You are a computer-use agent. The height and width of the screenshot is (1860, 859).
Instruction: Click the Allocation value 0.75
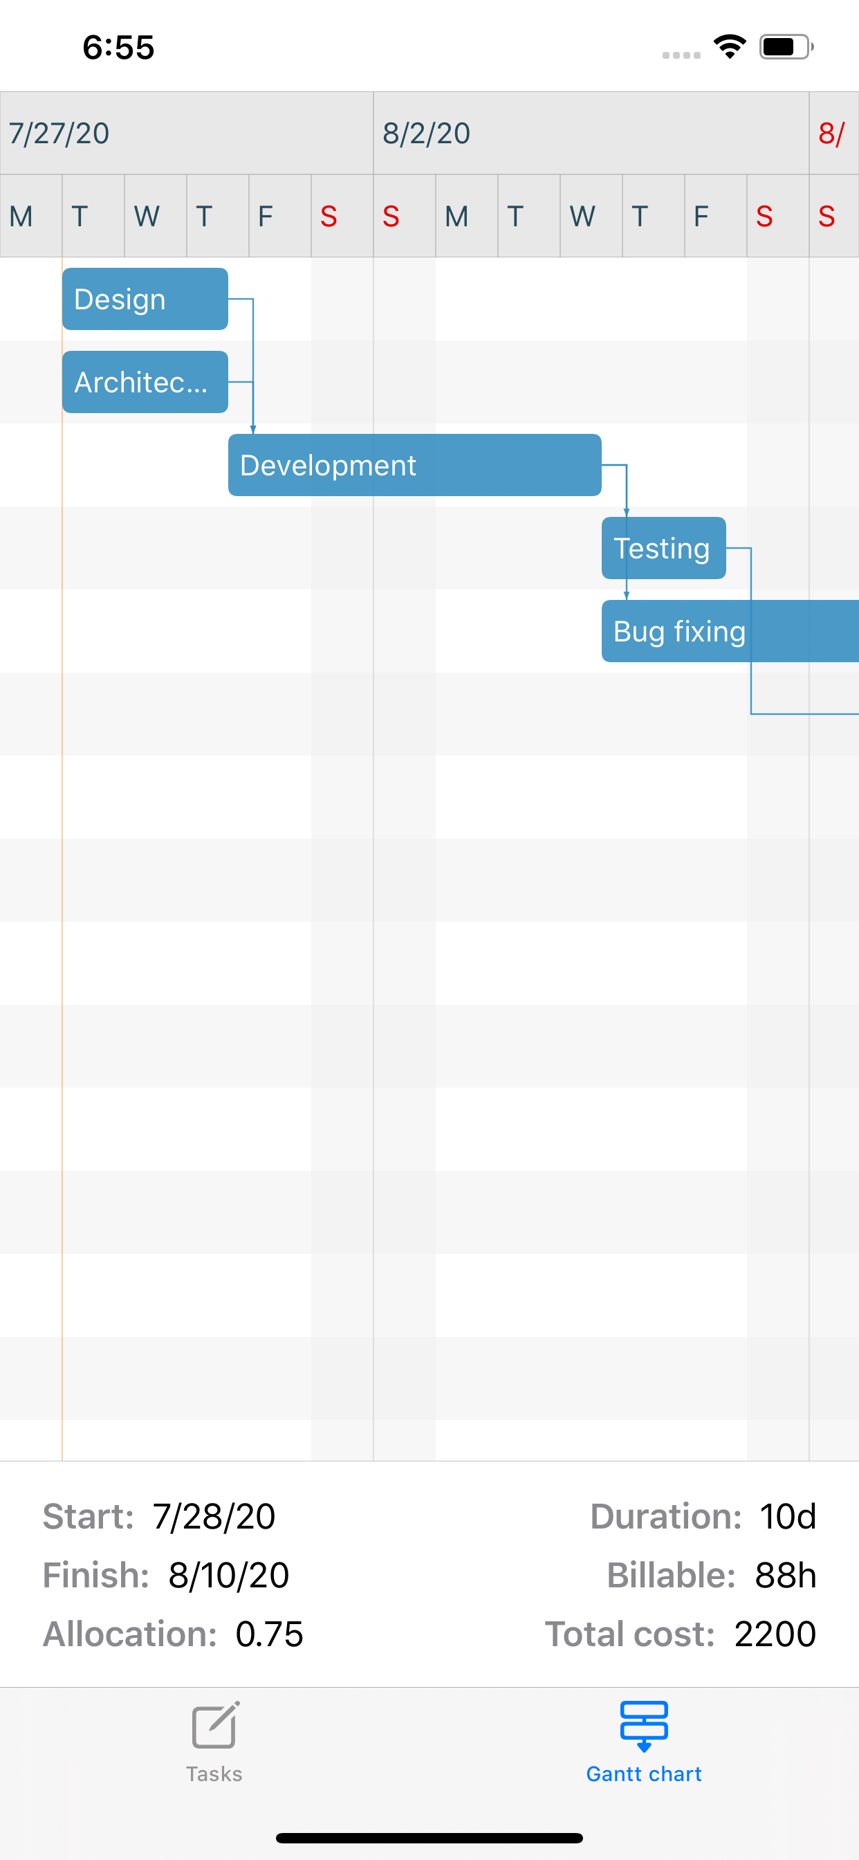(270, 1634)
